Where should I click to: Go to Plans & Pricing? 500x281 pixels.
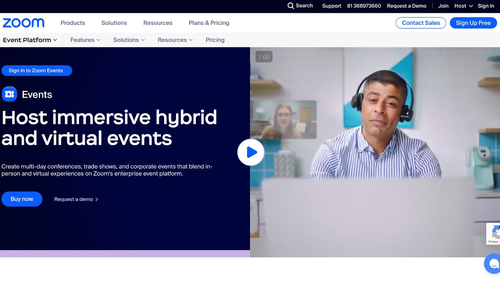(x=209, y=23)
